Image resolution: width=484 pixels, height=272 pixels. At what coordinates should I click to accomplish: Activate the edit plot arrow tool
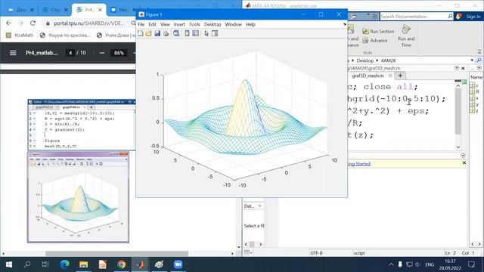pyautogui.click(x=206, y=33)
